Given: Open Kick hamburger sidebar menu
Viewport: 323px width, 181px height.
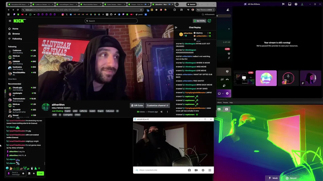Looking at the screenshot, I should tap(10, 21).
